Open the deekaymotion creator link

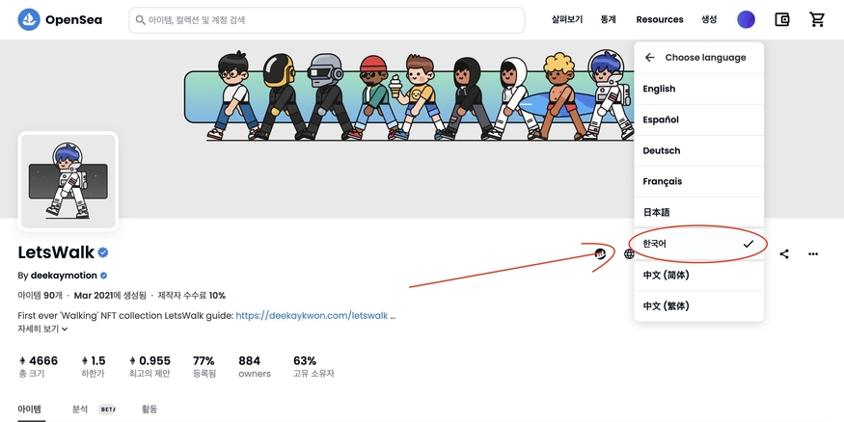click(x=64, y=276)
